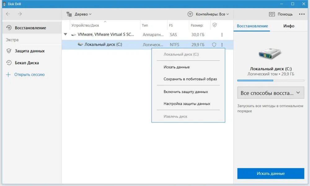The height and width of the screenshot is (186, 310).
Task: Click the containers filter icon
Action: click(x=190, y=14)
